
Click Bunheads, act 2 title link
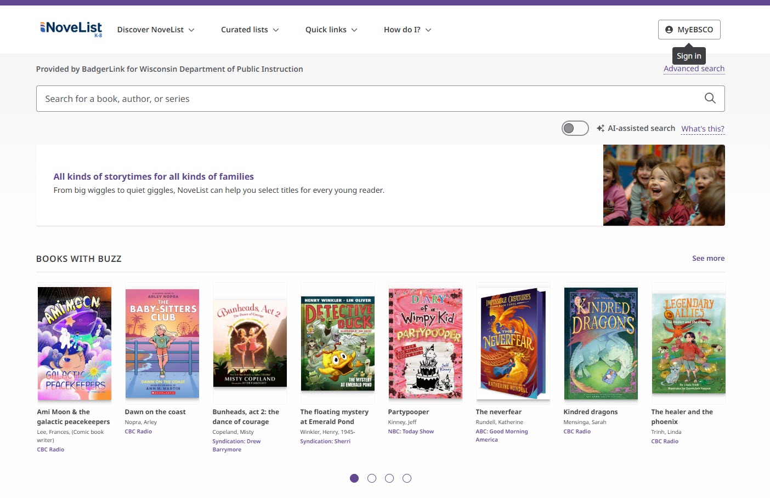pos(246,417)
